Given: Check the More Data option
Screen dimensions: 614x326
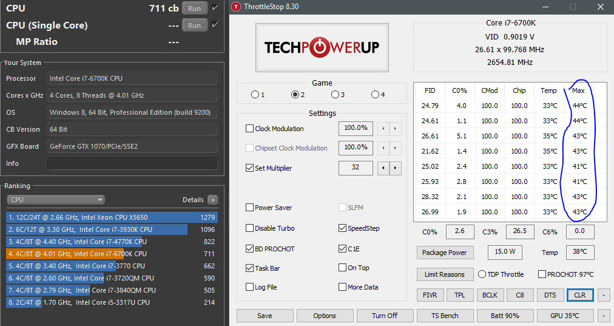Looking at the screenshot, I should point(343,287).
